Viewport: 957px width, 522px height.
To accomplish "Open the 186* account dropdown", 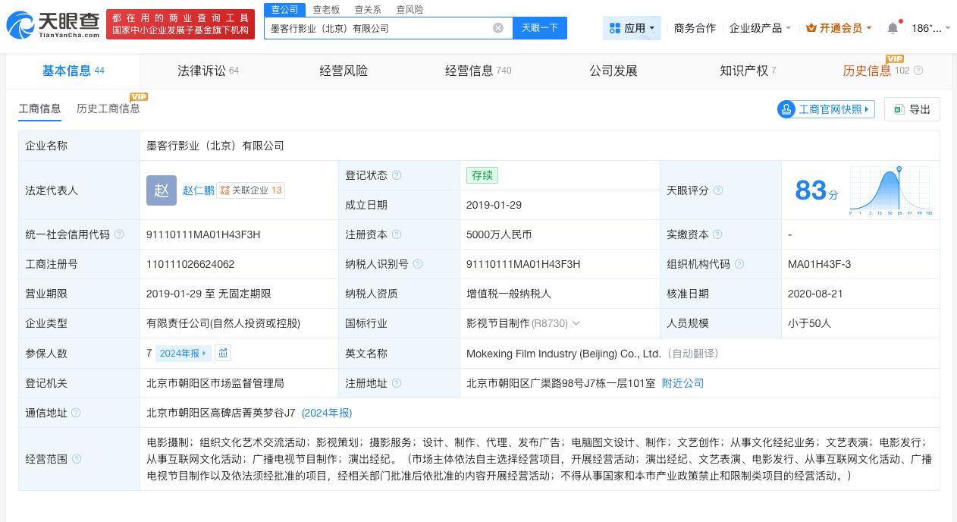I will pyautogui.click(x=928, y=27).
